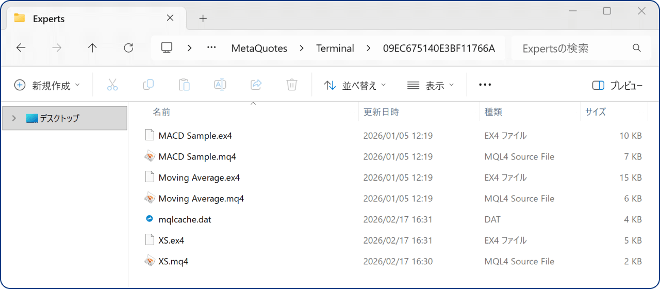Click the Moving Average.ex4 file icon
Image resolution: width=660 pixels, height=289 pixels.
point(150,178)
